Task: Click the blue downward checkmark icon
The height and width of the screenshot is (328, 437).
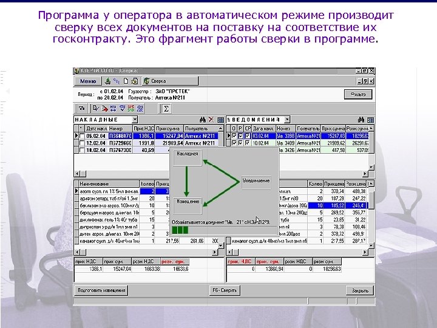Action: coord(122,108)
